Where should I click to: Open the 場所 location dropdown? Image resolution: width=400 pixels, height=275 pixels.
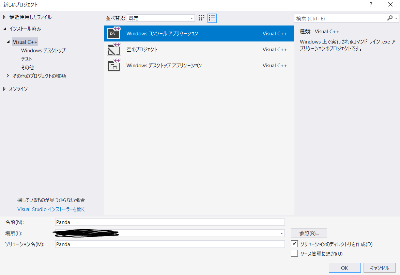click(x=282, y=233)
